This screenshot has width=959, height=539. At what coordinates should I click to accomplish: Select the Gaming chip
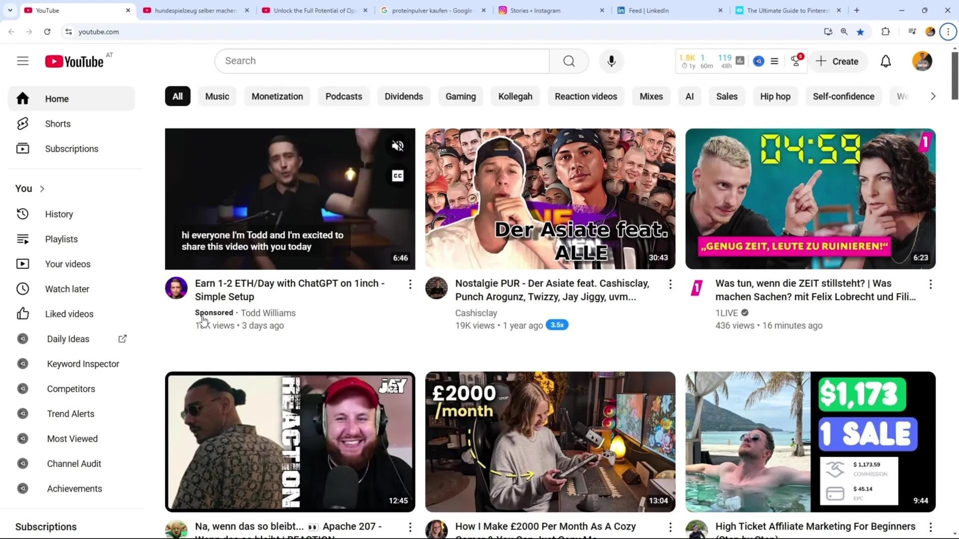(x=461, y=96)
